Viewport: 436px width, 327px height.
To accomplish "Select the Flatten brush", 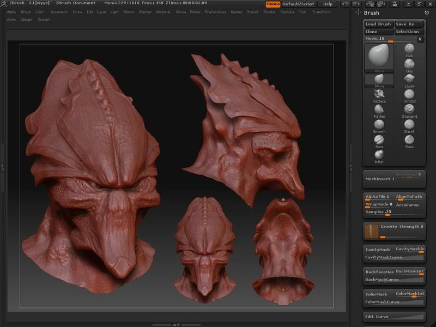I will (x=379, y=110).
